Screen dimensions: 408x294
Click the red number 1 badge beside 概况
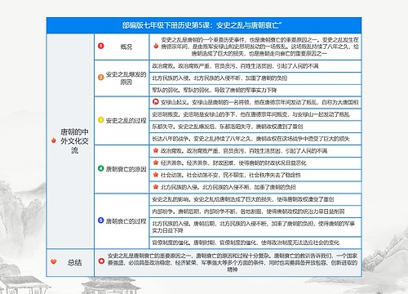click(101, 46)
